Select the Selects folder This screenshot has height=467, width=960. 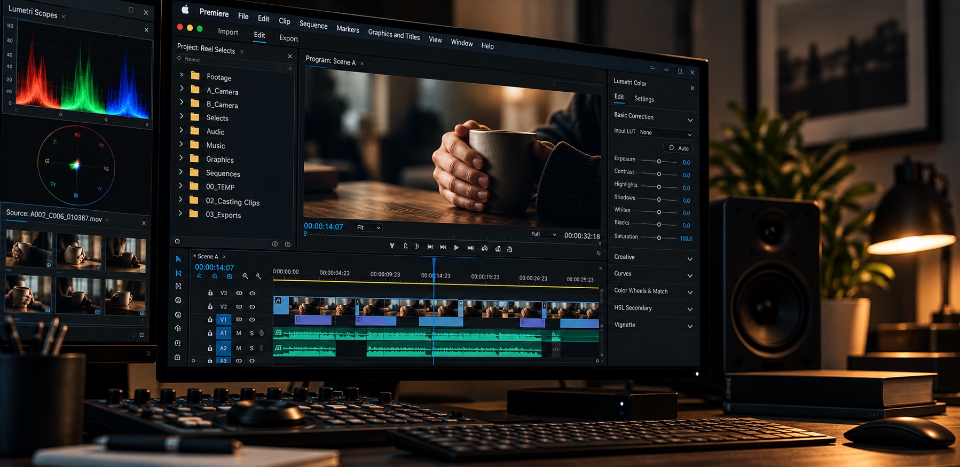coord(217,118)
